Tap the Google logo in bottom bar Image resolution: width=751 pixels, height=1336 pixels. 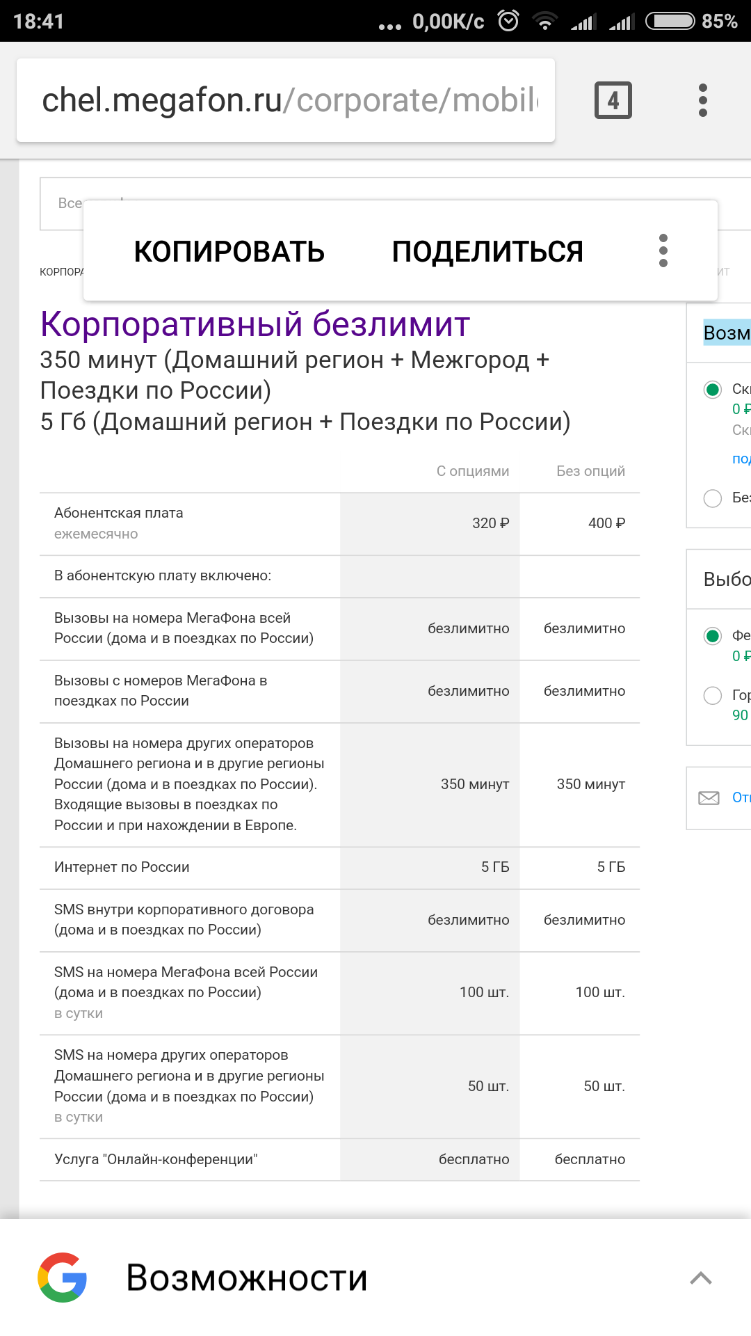tap(63, 1278)
